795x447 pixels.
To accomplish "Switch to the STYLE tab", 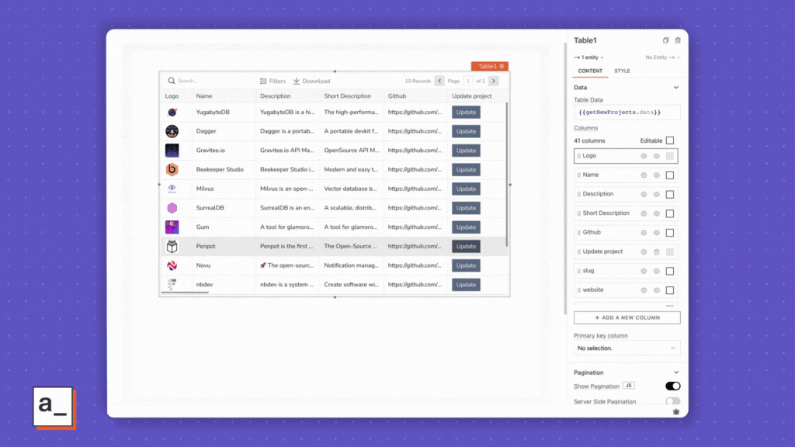I will pyautogui.click(x=622, y=71).
